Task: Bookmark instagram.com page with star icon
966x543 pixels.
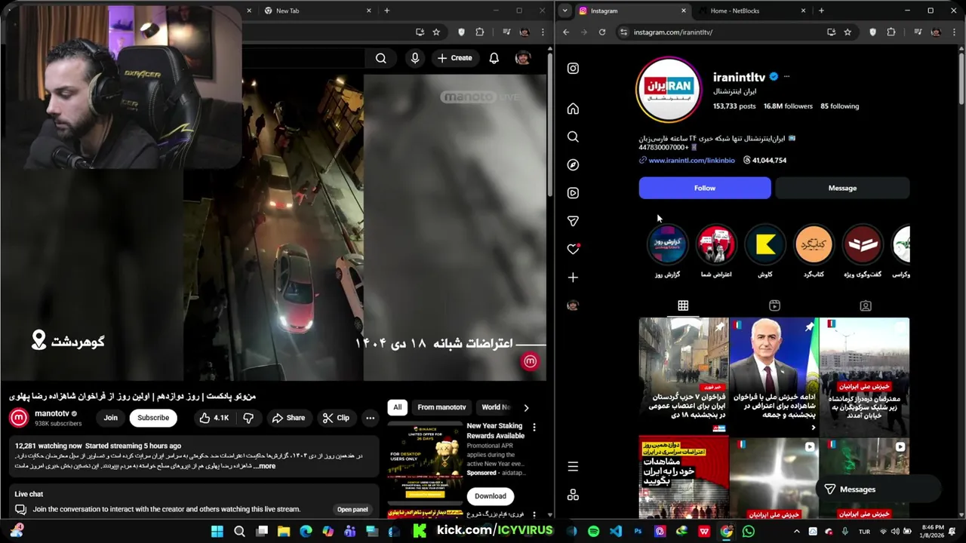Action: click(x=848, y=32)
